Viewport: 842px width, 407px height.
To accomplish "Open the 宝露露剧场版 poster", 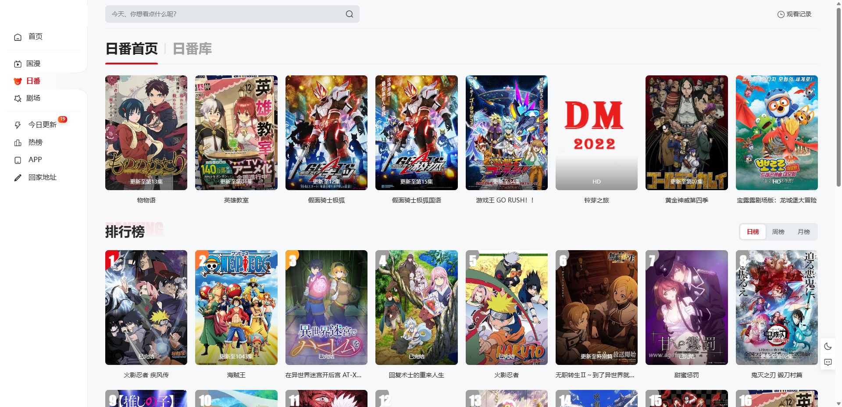I will click(x=777, y=133).
